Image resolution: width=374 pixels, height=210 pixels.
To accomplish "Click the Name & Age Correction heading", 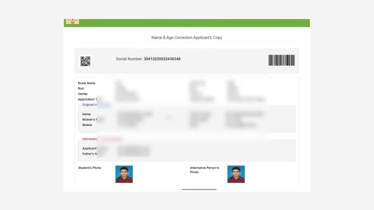I will [187, 38].
